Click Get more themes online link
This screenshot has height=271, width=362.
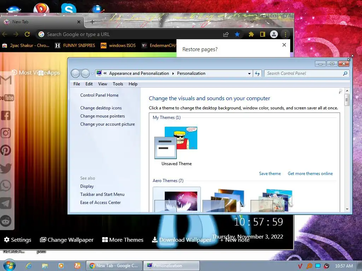310,174
